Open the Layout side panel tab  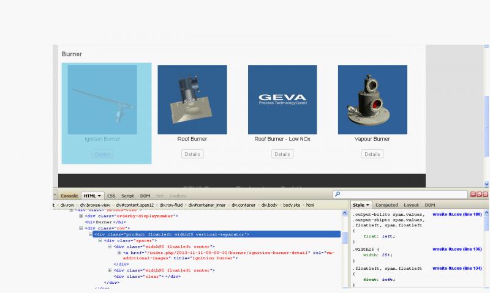click(411, 205)
